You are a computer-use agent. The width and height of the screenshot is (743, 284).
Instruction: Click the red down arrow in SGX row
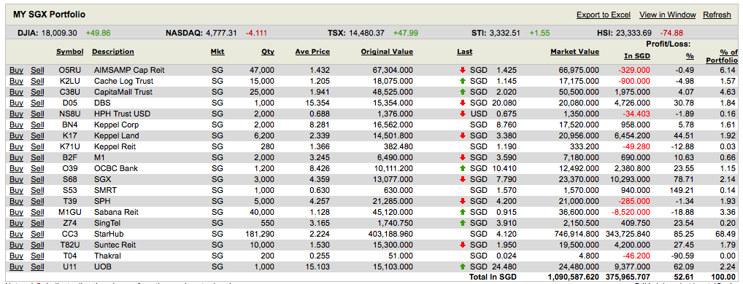463,179
